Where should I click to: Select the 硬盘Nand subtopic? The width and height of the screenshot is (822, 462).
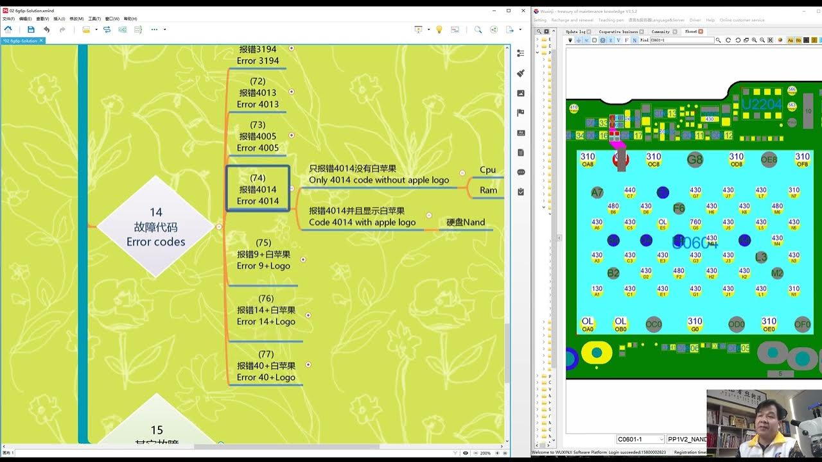[466, 222]
